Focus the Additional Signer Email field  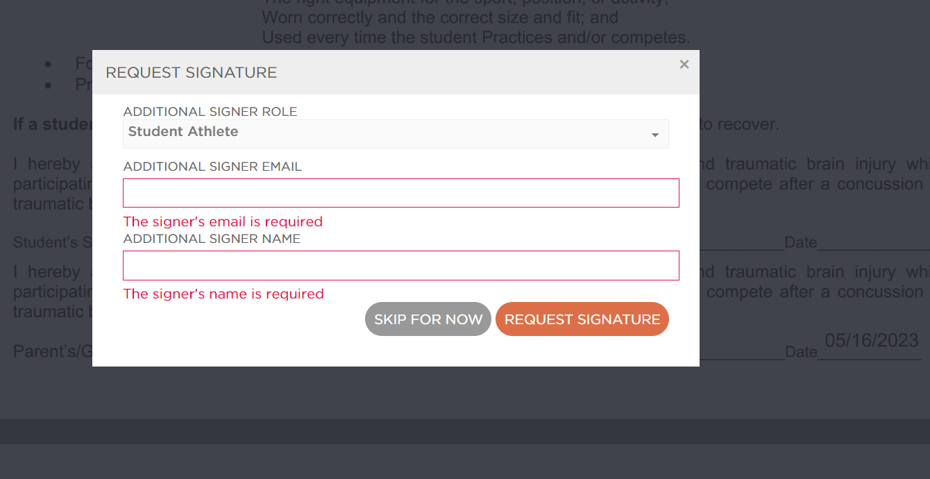click(401, 193)
